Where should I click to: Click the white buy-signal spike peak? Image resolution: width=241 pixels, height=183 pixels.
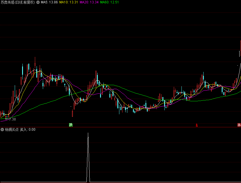(88, 133)
